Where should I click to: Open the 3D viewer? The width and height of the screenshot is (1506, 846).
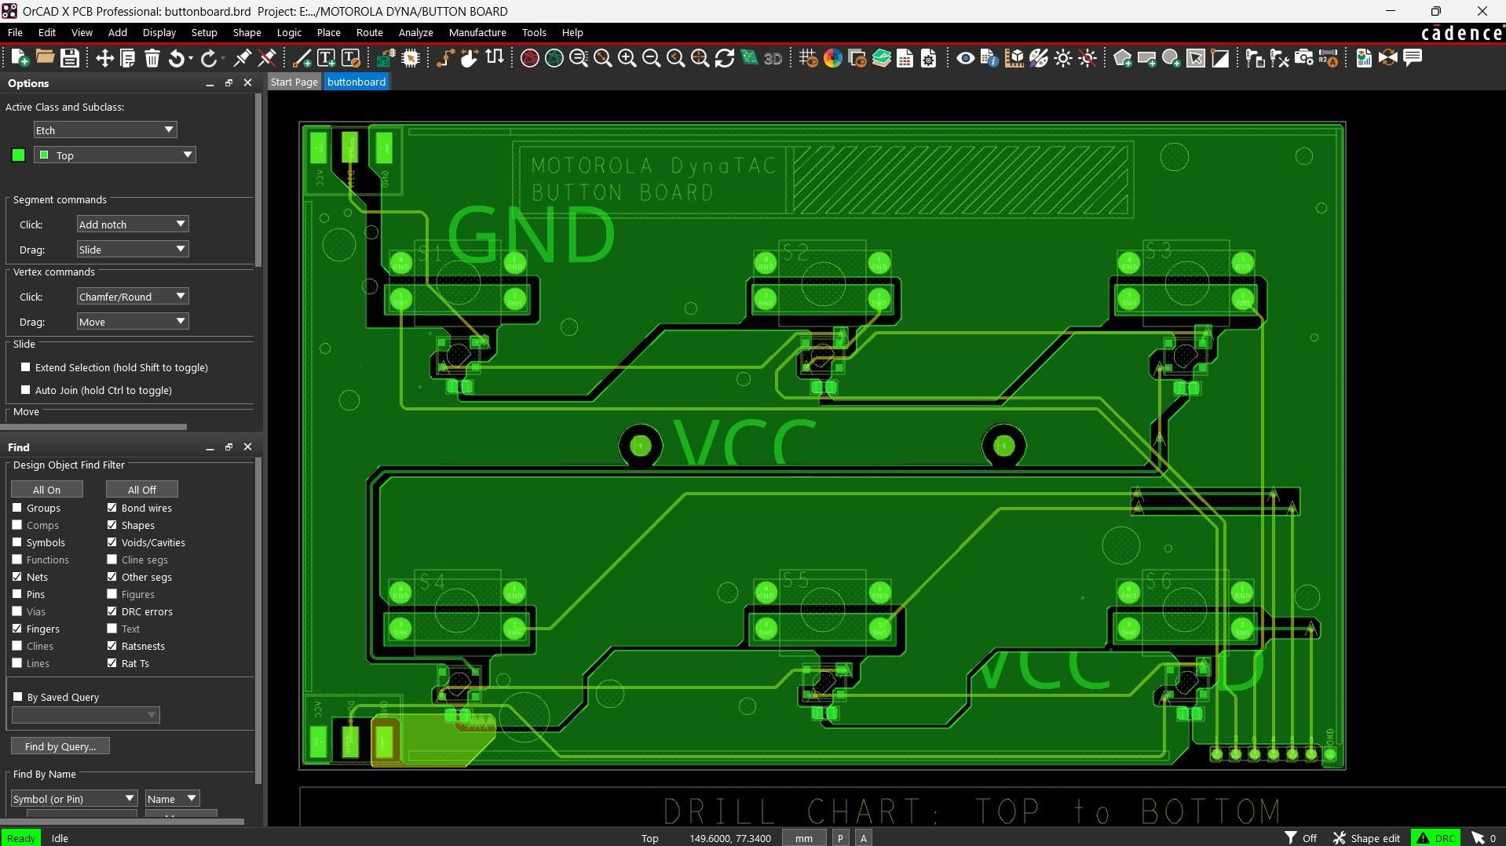(773, 58)
